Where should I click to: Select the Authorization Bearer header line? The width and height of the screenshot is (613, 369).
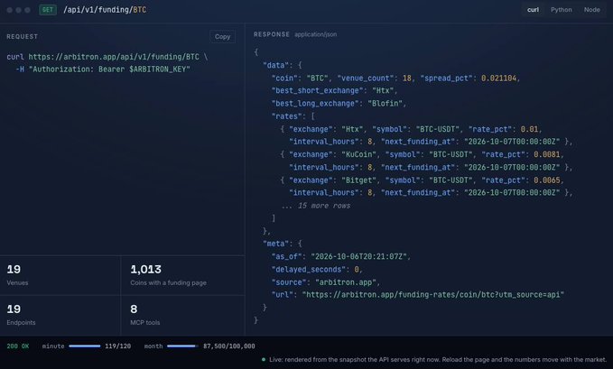point(103,69)
